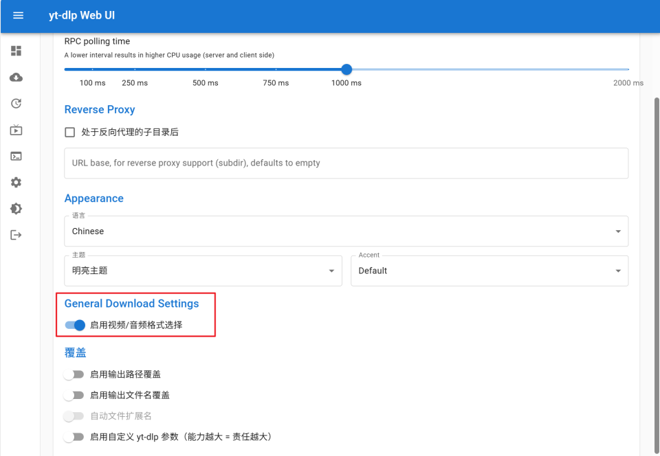
Task: Click the 覆盖 section heading
Action: [x=76, y=352]
